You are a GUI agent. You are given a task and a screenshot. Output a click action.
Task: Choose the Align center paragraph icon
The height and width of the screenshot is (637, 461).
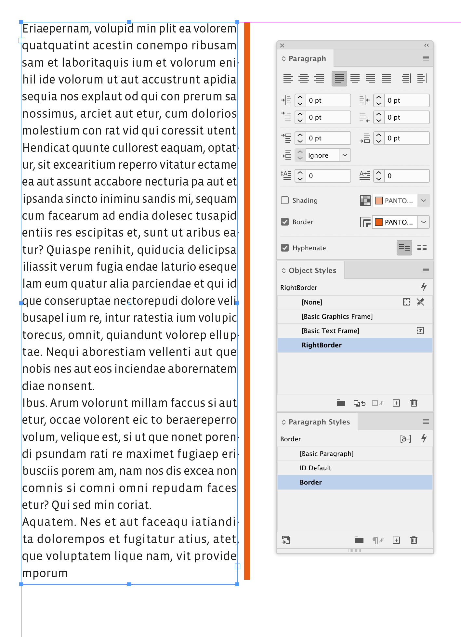pyautogui.click(x=304, y=78)
